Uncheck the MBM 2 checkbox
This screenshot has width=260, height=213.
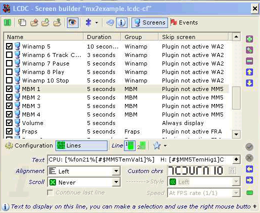coord(9,97)
